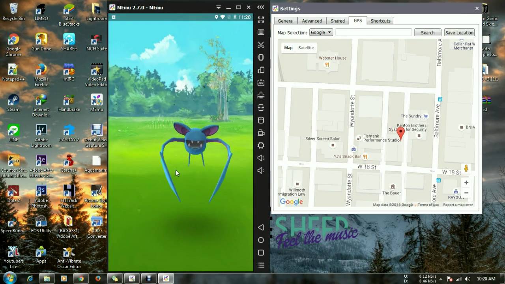Tap the Android recent apps square button
The height and width of the screenshot is (284, 505).
[261, 252]
